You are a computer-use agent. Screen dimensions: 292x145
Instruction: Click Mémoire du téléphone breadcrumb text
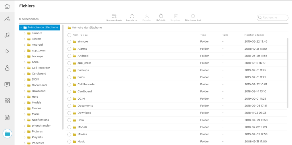pos(87,28)
